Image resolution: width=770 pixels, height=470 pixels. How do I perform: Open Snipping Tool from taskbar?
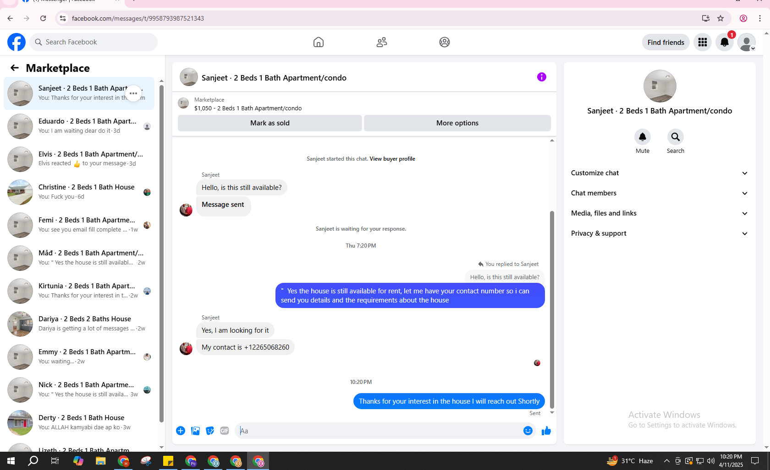(x=146, y=461)
